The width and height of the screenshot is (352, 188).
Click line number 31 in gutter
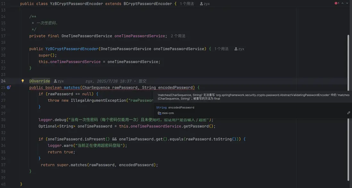3,126
